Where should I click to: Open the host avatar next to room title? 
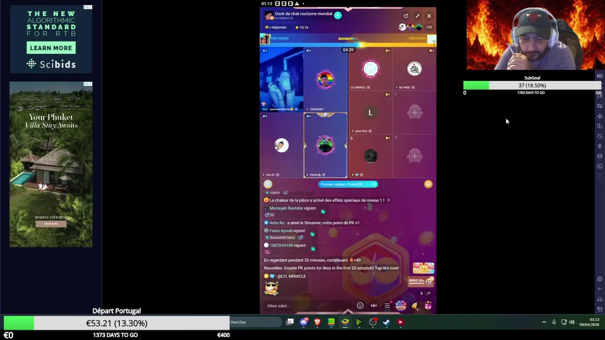(x=268, y=16)
